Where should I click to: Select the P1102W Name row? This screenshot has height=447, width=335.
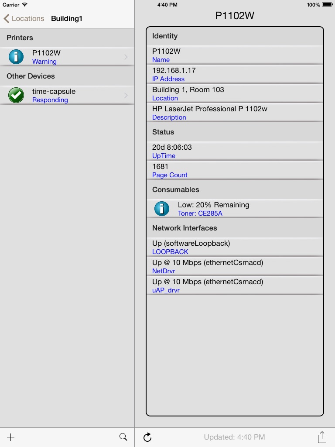(x=235, y=55)
